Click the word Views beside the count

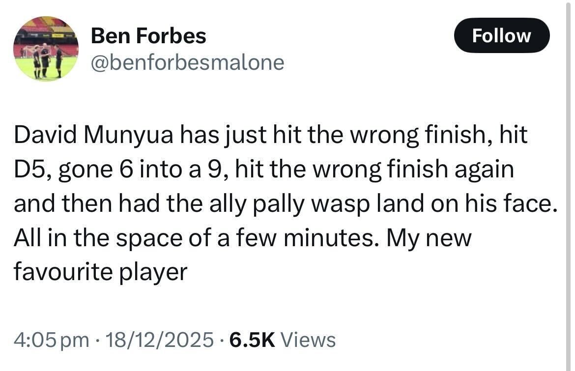310,340
